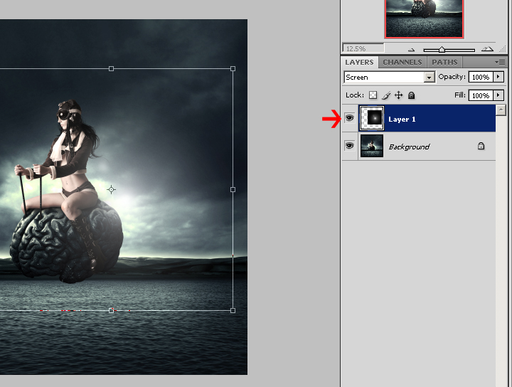Click the lock all padlock icon
Screen dimensions: 512x387
(411, 95)
